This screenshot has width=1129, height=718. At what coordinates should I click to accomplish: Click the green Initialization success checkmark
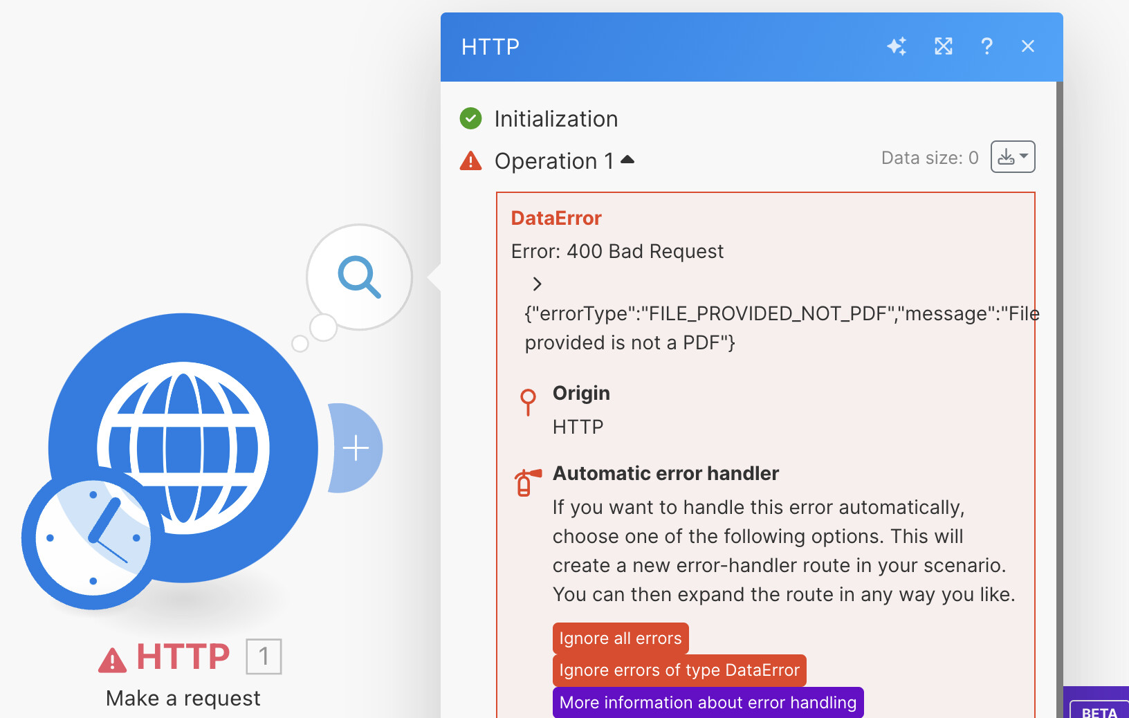click(470, 118)
